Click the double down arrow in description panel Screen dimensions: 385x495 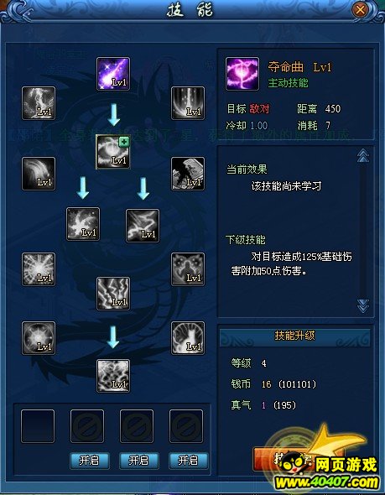click(x=363, y=306)
